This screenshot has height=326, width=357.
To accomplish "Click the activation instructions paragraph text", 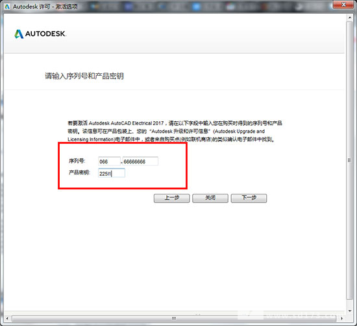I will 175,131.
